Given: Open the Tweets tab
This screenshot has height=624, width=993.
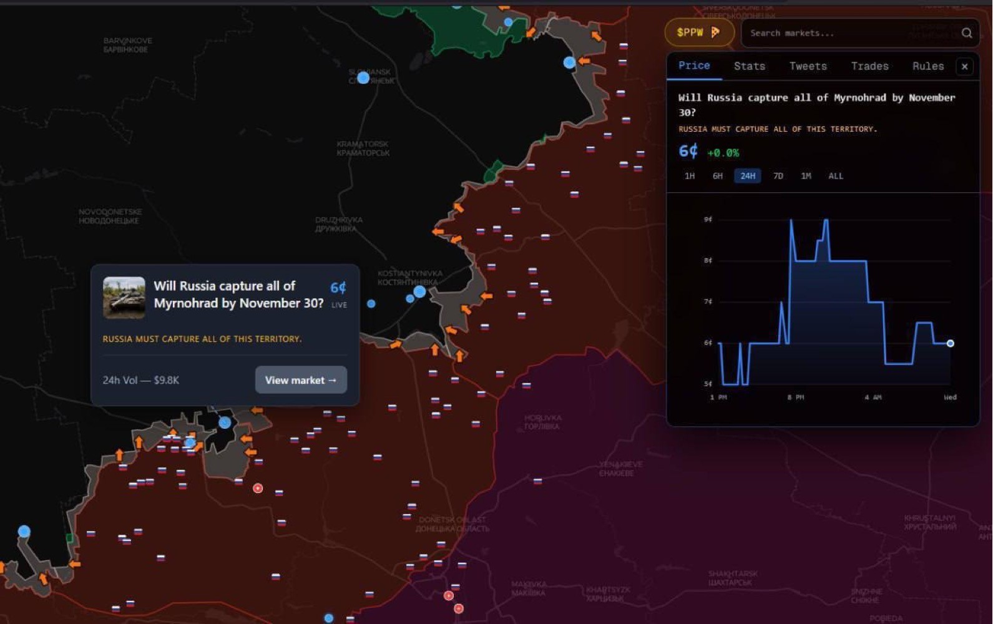Looking at the screenshot, I should [x=808, y=66].
